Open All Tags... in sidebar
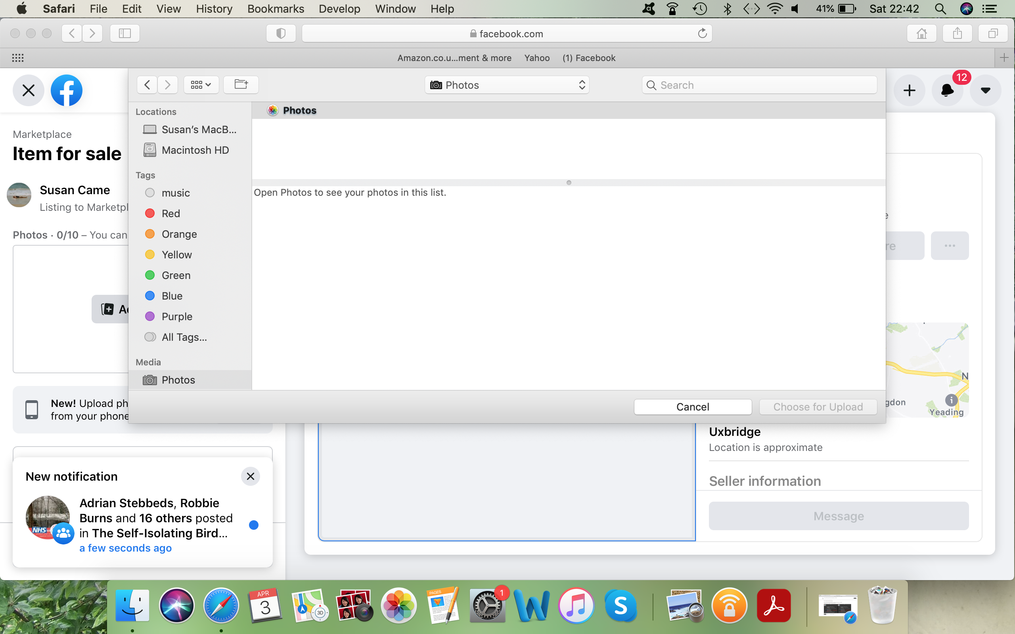 (x=184, y=337)
